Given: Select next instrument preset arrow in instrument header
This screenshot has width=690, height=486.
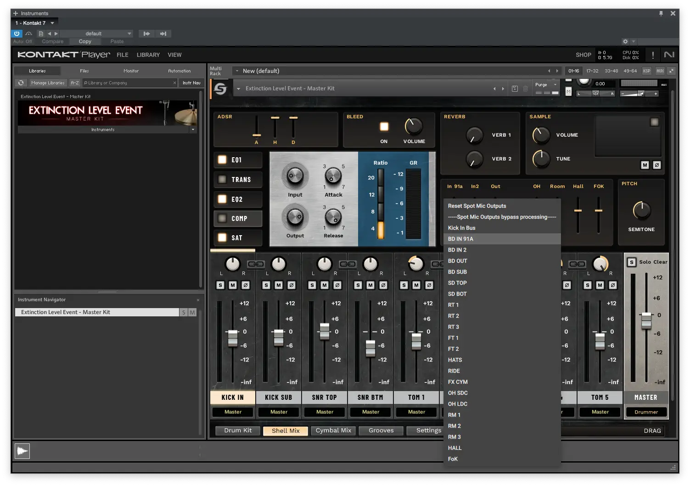Looking at the screenshot, I should pyautogui.click(x=503, y=88).
